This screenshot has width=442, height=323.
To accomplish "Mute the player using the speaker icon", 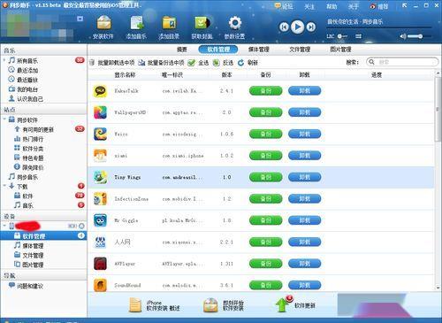I will (402, 36).
